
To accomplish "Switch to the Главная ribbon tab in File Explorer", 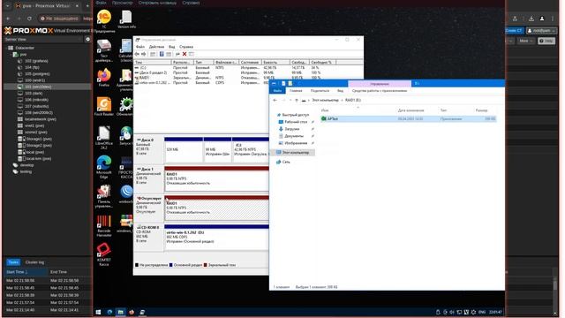I will pos(296,91).
